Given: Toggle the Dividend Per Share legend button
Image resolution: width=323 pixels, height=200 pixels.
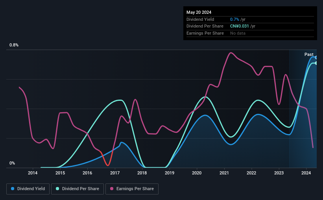Looking at the screenshot, I should [x=78, y=189].
